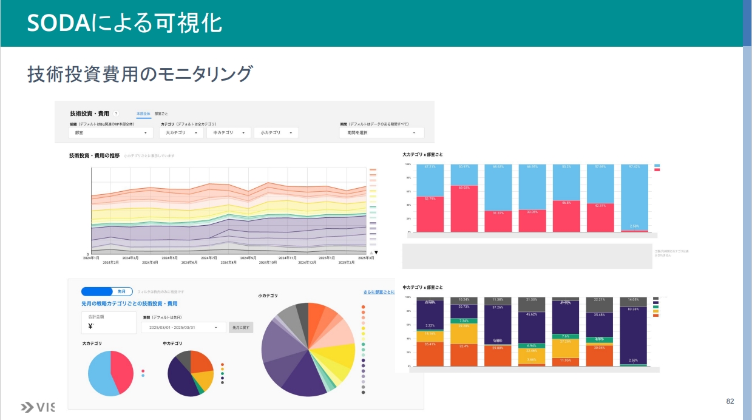Expand the 大カテゴリ filter dropdown

pos(181,132)
